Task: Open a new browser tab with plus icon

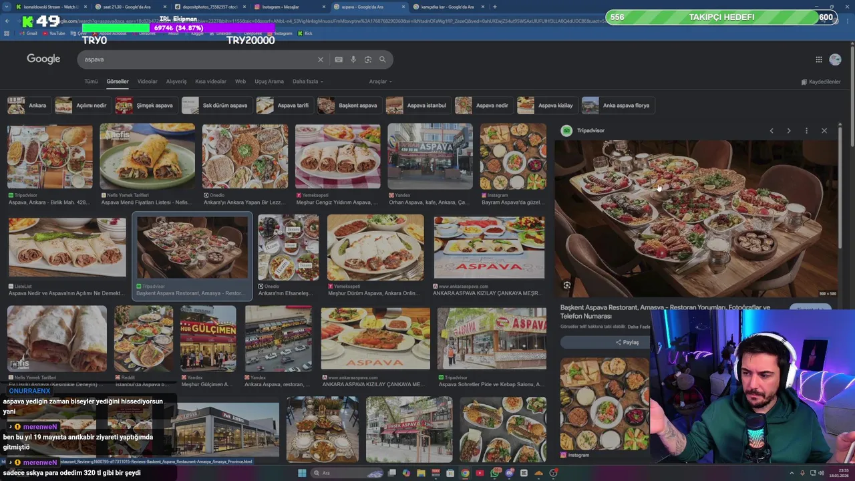Action: tap(494, 7)
